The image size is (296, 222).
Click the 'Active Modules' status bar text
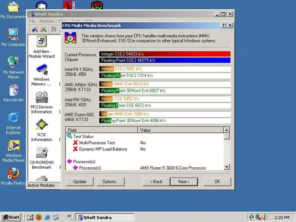click(x=41, y=186)
